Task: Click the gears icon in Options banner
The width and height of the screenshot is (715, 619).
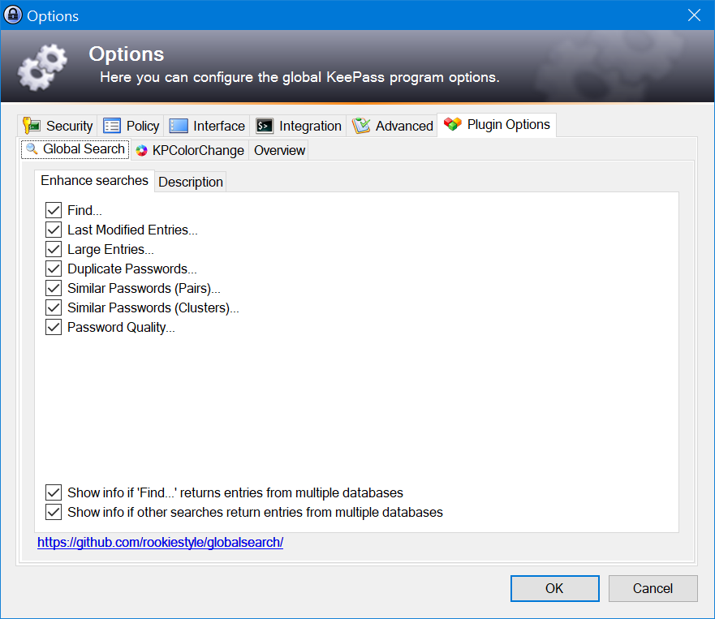Action: (x=42, y=67)
